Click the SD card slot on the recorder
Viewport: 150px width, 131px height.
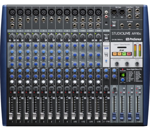point(122,47)
